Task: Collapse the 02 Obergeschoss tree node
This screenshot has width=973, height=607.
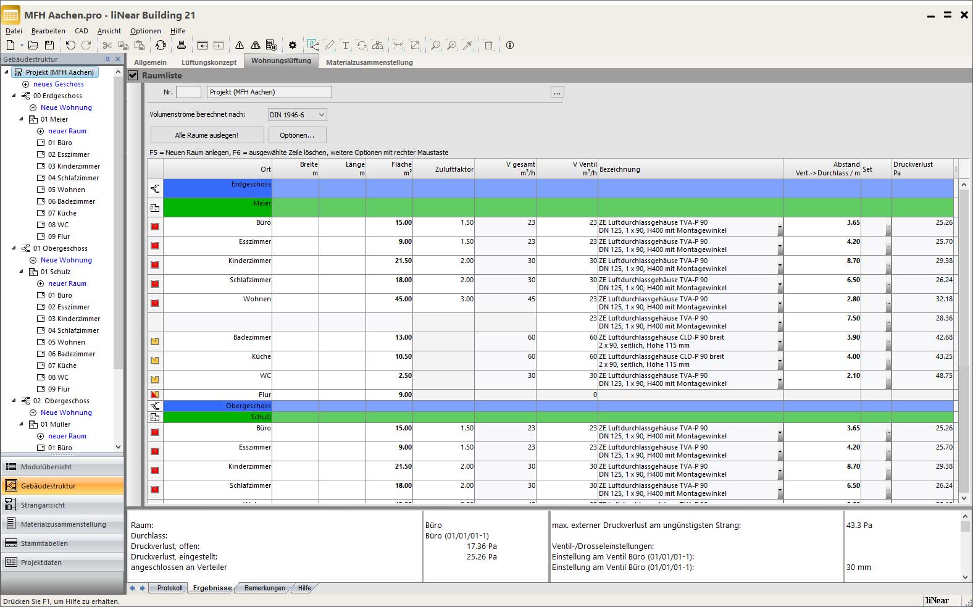Action: point(14,401)
